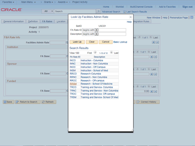Open Advanced Search
195x146 pixels.
(x=111, y=12)
